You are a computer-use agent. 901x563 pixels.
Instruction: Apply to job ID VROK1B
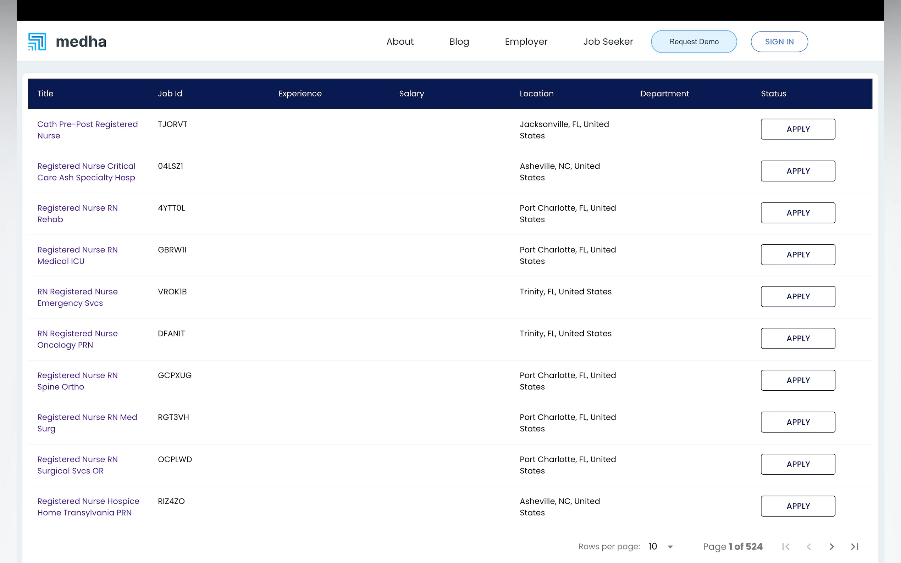[798, 296]
